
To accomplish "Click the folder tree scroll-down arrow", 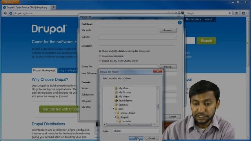I will (157, 121).
